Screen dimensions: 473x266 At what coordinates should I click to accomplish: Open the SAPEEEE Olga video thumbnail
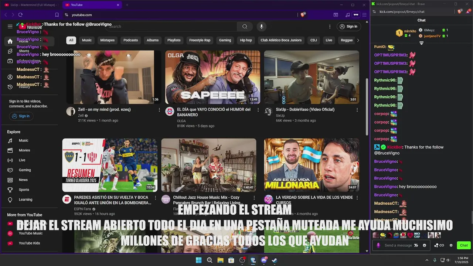click(212, 77)
